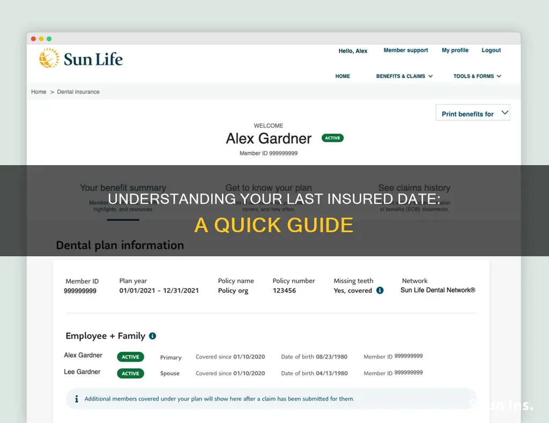
Task: Click the name Lee Gardner in family list
Action: tap(82, 372)
